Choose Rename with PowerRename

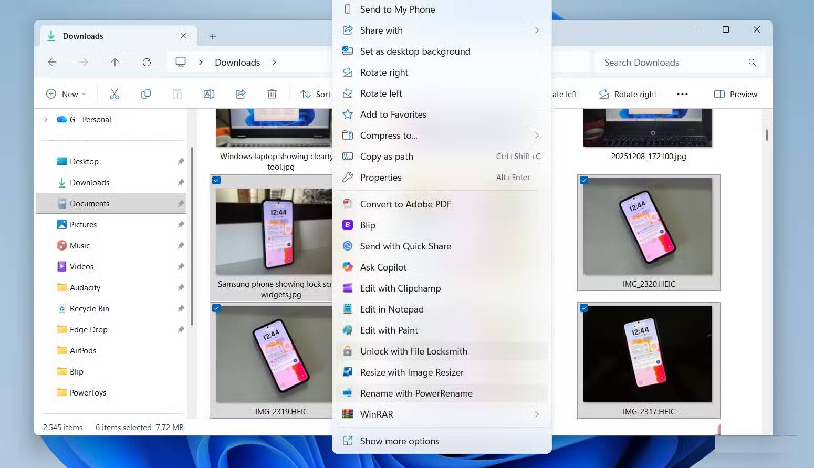pyautogui.click(x=416, y=393)
